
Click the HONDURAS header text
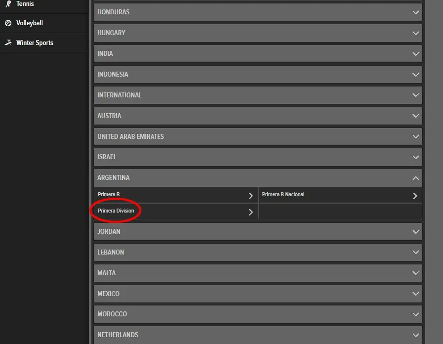coord(113,12)
